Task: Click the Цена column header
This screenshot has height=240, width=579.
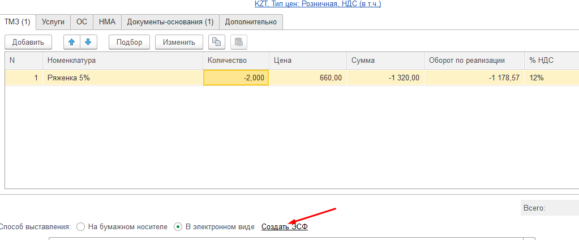Action: (x=308, y=61)
